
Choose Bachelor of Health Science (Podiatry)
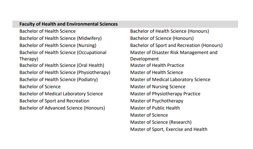point(58,80)
